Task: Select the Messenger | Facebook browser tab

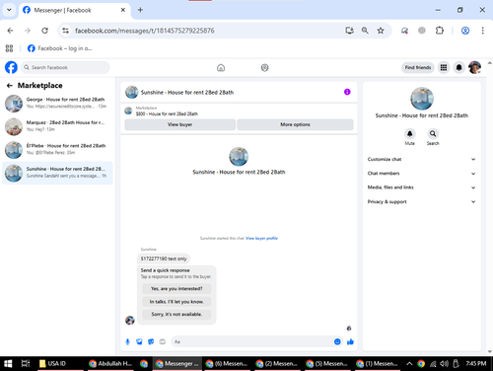Action: tap(74, 10)
